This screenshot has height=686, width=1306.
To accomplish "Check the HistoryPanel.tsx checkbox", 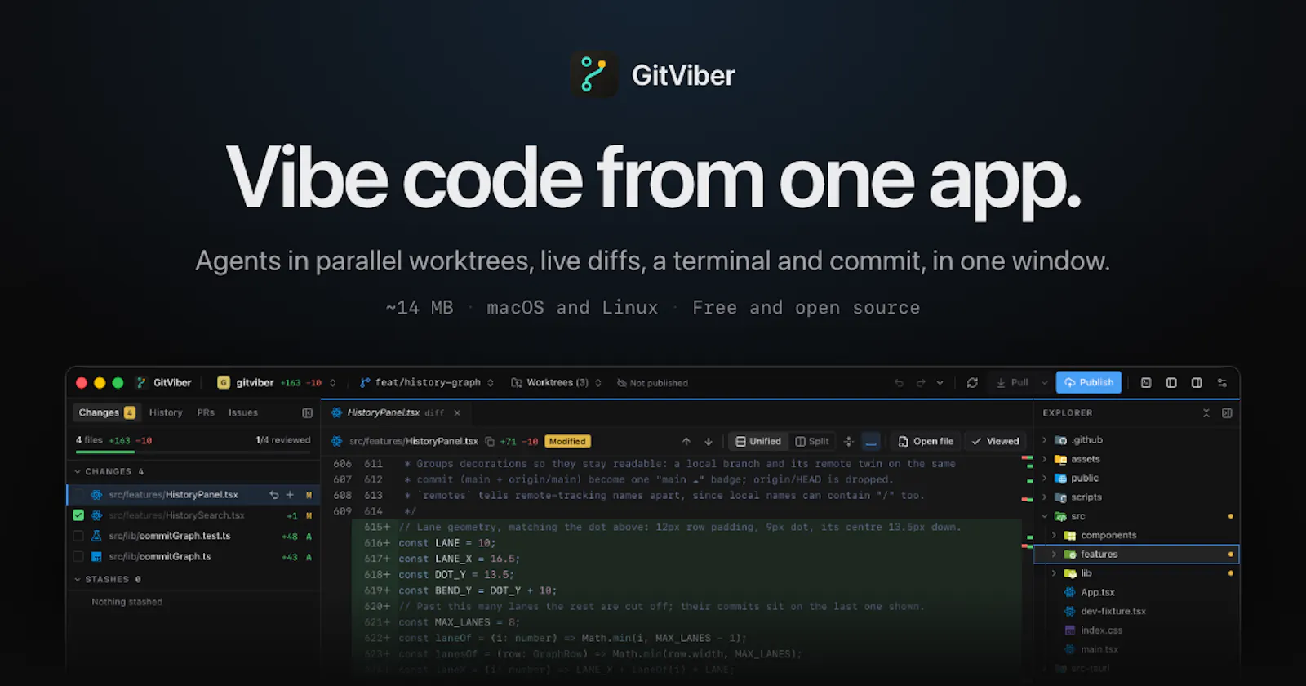I will click(78, 495).
